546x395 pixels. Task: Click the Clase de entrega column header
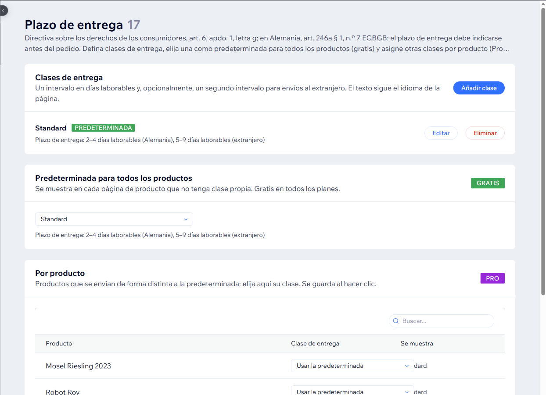coord(315,343)
